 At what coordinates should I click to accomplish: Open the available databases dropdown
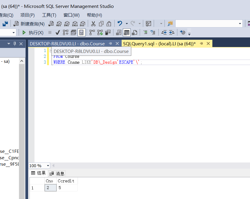coord(13,32)
